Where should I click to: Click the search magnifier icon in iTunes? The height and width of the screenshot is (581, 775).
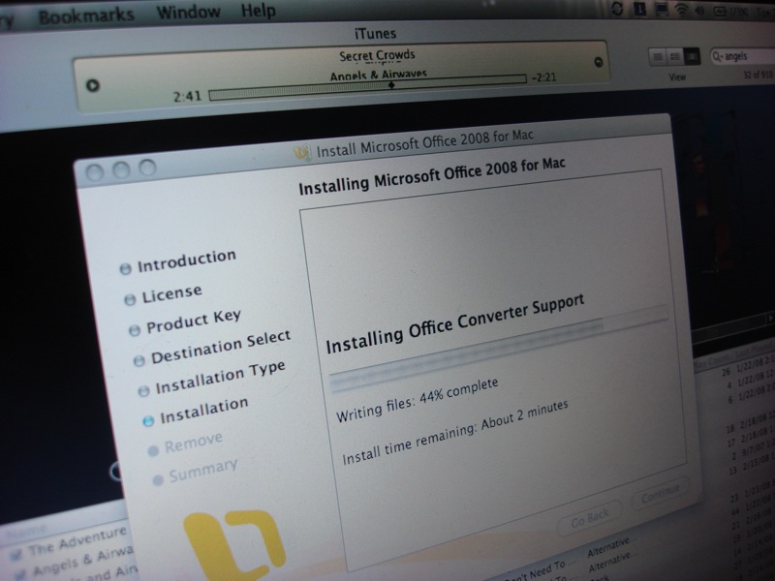click(717, 57)
